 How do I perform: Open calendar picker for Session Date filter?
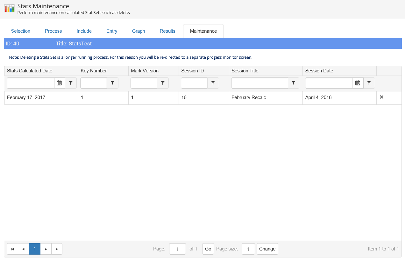358,83
